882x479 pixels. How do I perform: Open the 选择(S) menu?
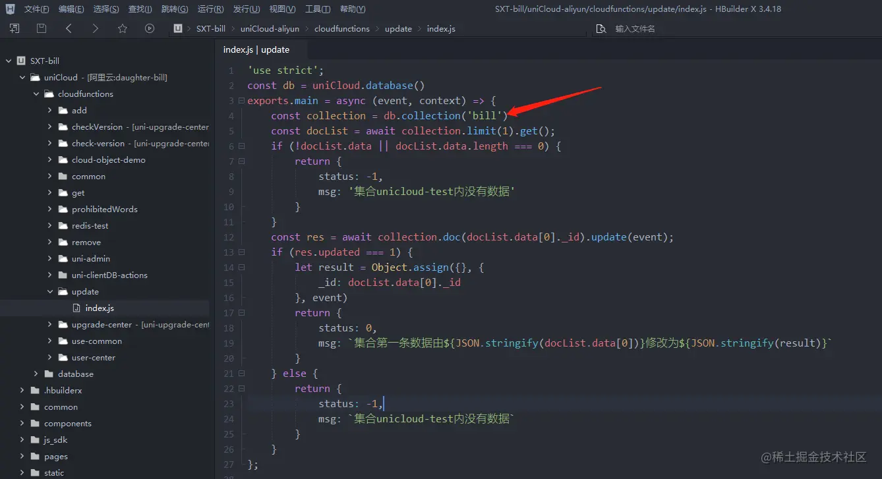pos(106,9)
